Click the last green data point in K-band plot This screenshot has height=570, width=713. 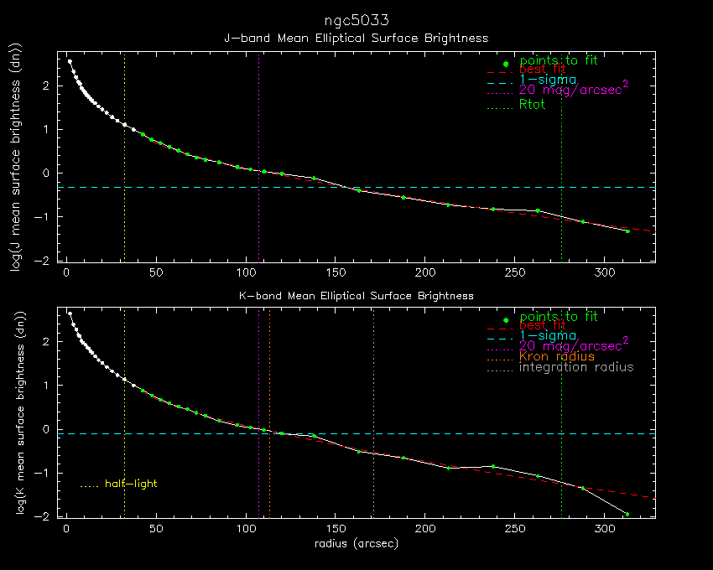click(x=627, y=514)
